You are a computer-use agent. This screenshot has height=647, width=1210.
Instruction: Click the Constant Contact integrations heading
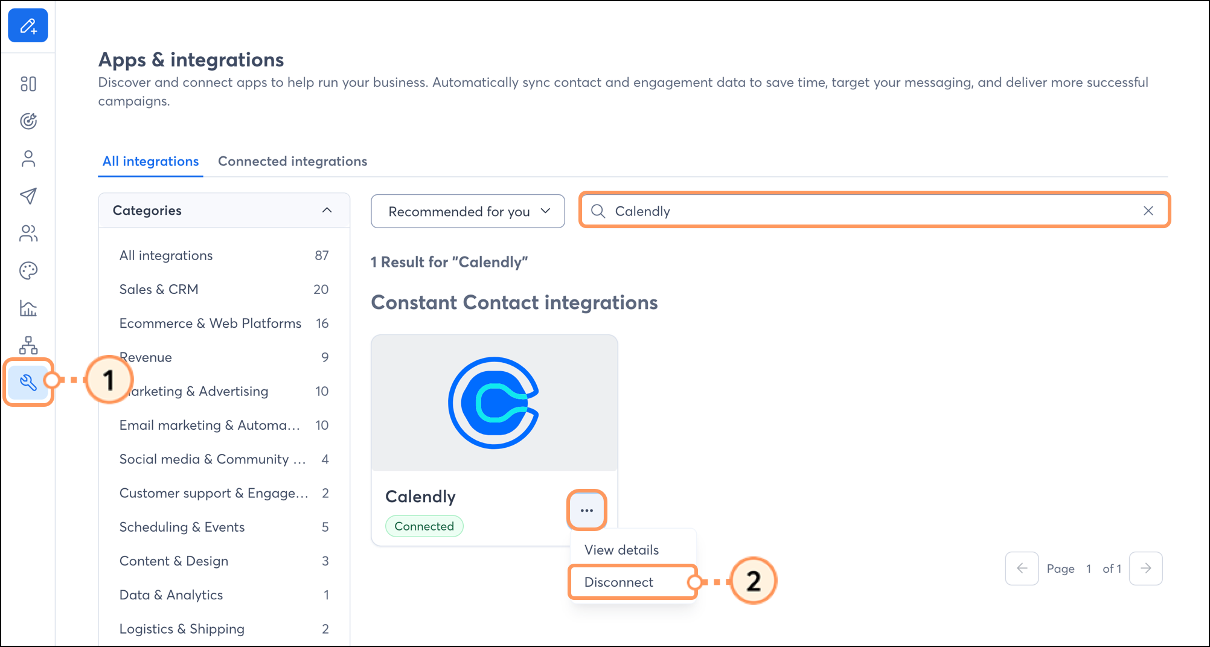coord(514,302)
